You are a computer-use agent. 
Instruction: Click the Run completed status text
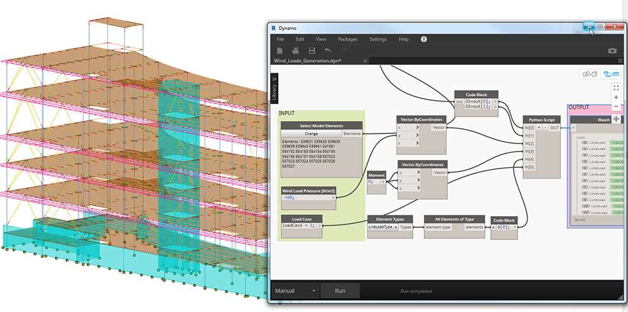pos(416,291)
